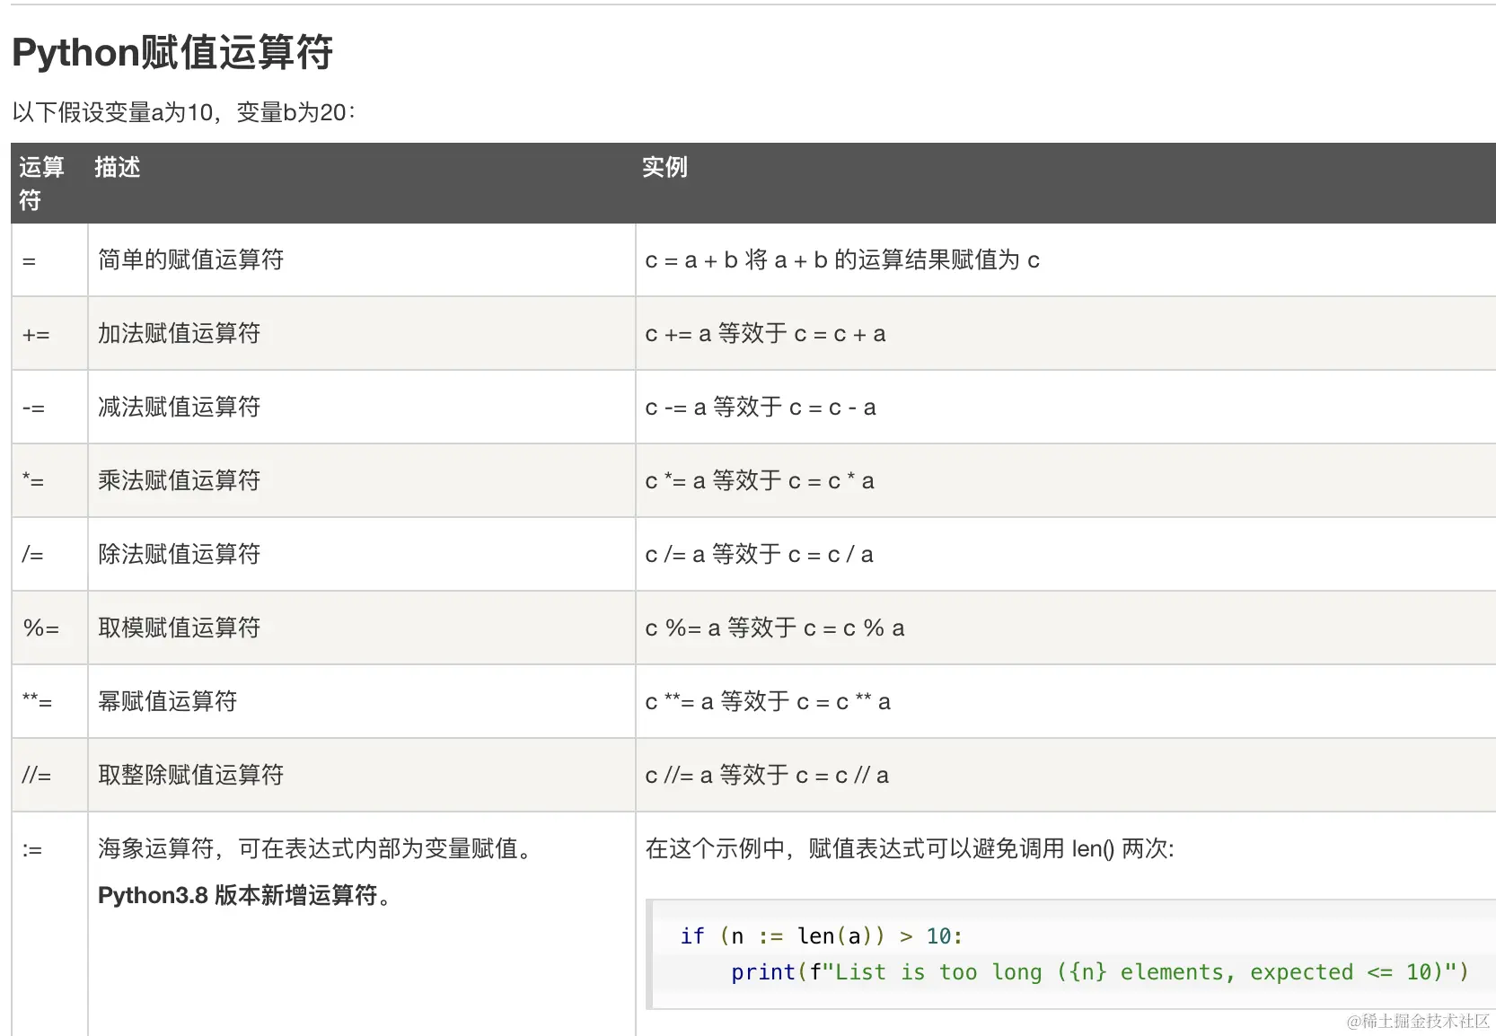Click the "除法赋值运算符" description cell
The image size is (1496, 1036).
click(179, 555)
